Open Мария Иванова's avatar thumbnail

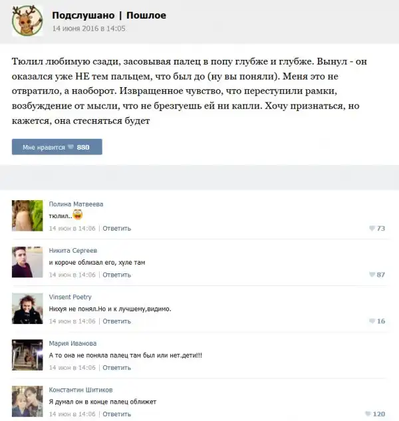coord(27,355)
